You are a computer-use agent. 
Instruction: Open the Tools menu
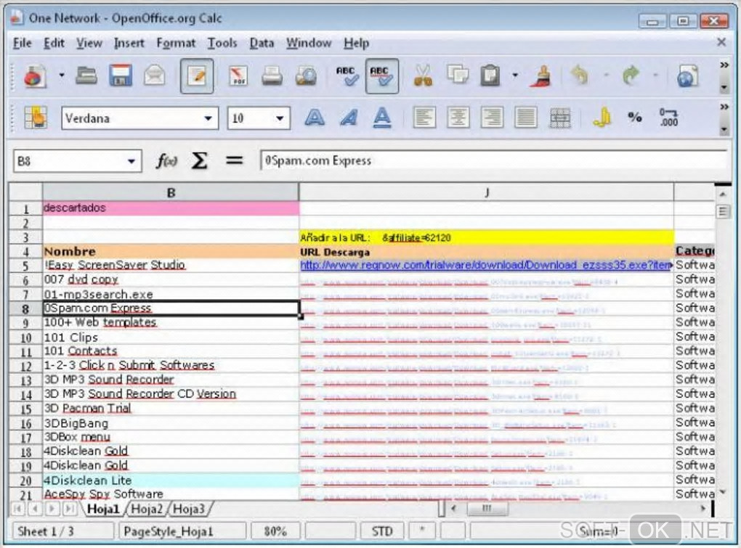(x=222, y=43)
